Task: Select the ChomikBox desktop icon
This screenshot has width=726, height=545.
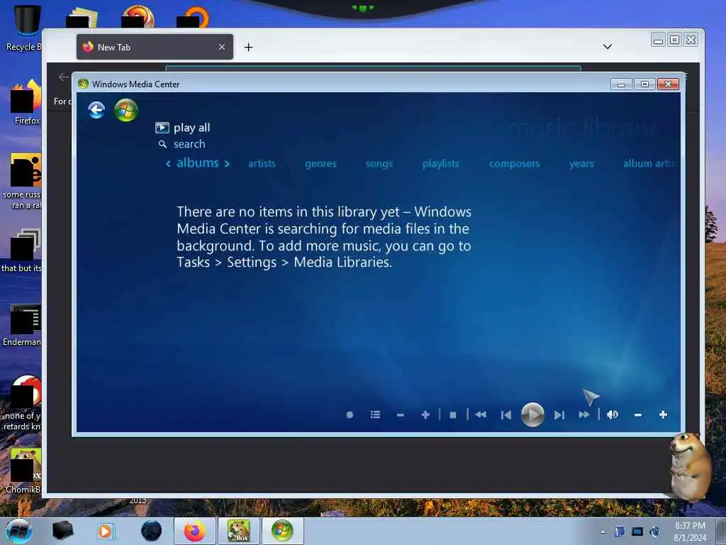Action: 24,471
